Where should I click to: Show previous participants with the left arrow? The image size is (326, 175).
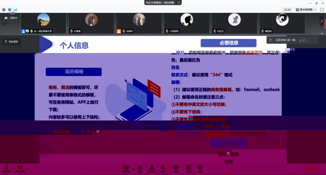[4, 21]
